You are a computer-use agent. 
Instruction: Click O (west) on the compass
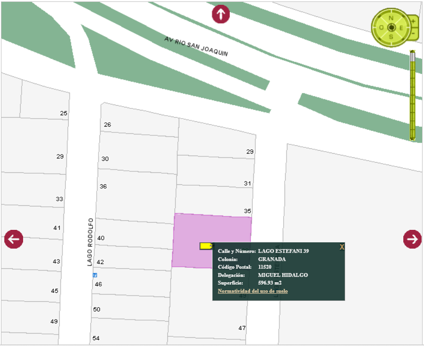click(381, 27)
